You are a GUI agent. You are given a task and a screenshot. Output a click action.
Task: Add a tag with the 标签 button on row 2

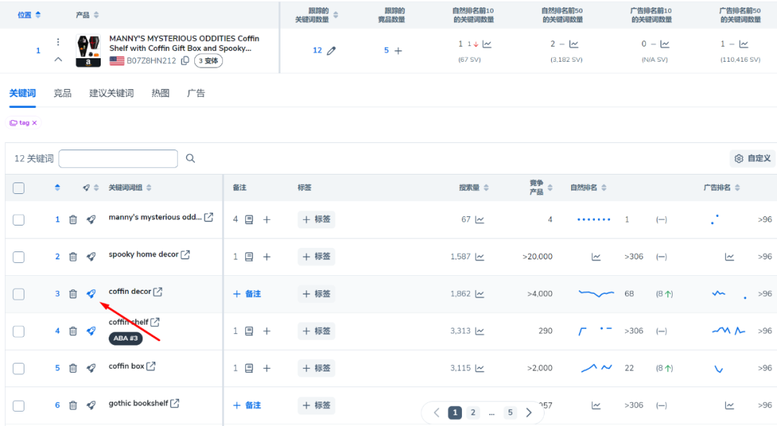pyautogui.click(x=316, y=256)
